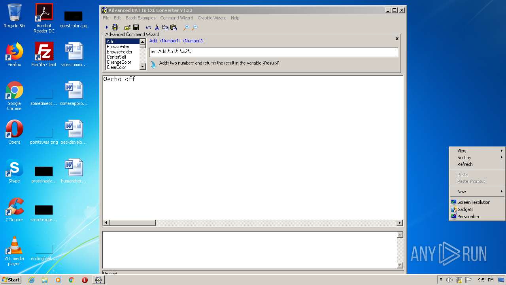Screen dimensions: 506x285
Task: Click in the @echo off editor area
Action: pyautogui.click(x=253, y=148)
